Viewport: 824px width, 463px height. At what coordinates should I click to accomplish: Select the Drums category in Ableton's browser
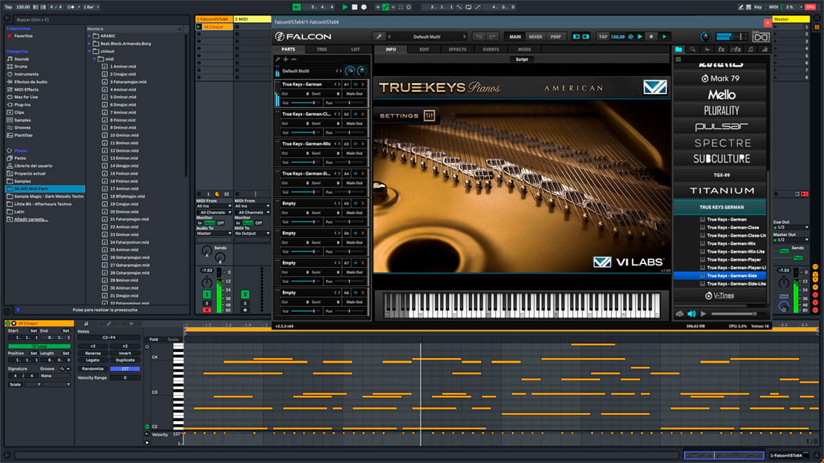click(22, 67)
